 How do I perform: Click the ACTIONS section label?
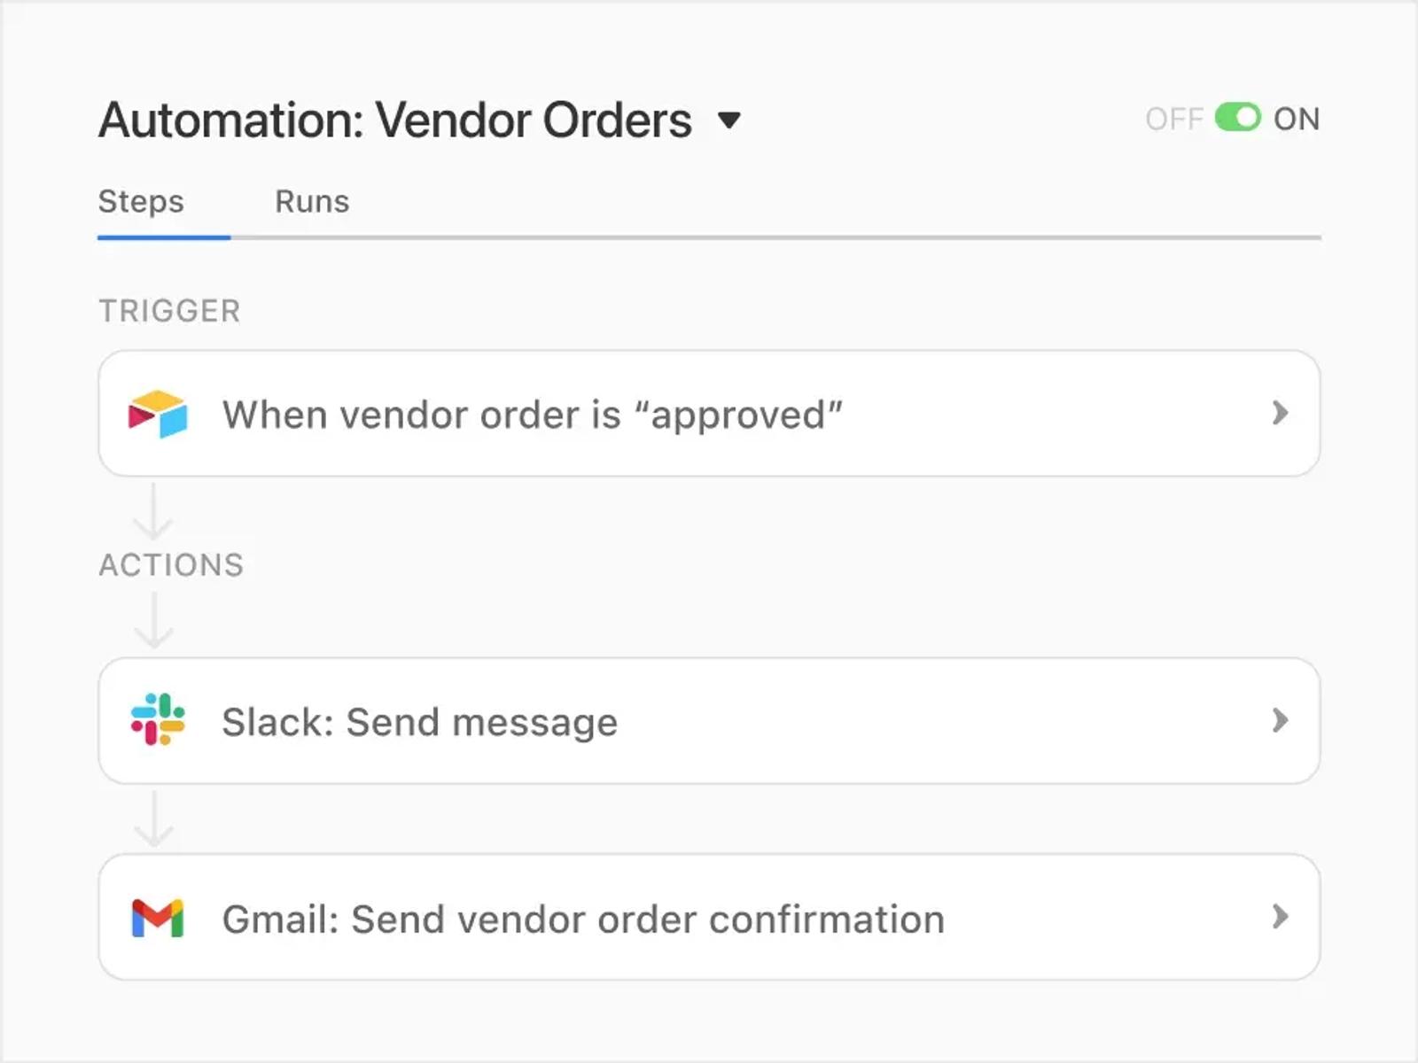point(171,565)
